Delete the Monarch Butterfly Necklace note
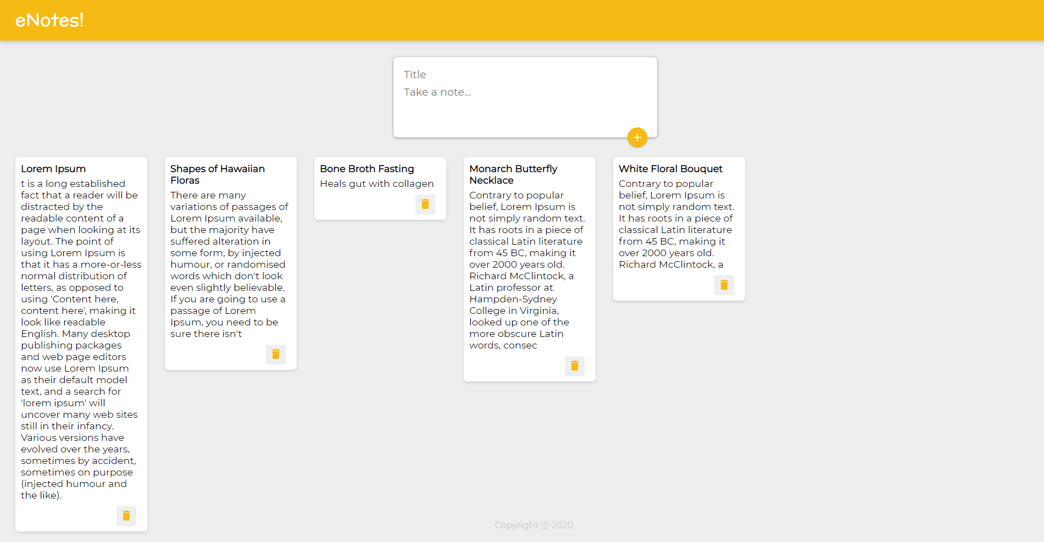Screen dimensions: 1044x542 [x=575, y=366]
